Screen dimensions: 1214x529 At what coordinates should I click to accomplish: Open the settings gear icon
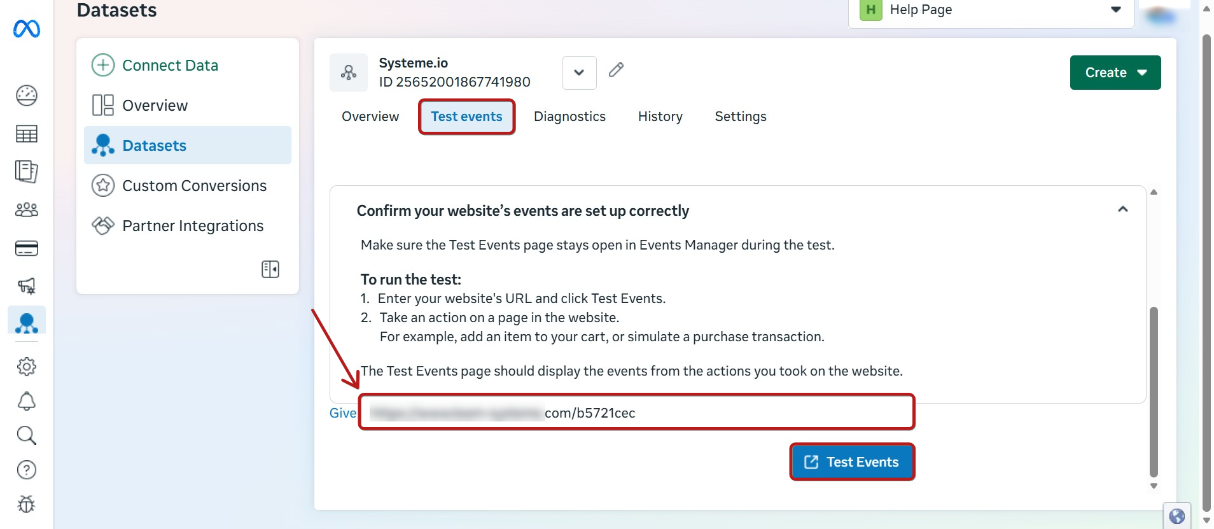click(x=27, y=367)
